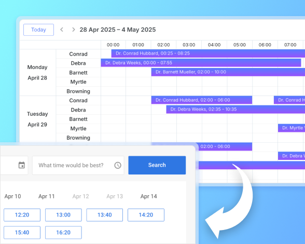Click the 03:00 column header
Viewport: 305px width, 244px height.
(189, 45)
